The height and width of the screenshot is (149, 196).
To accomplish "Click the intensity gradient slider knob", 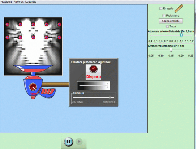I will click(x=107, y=85).
